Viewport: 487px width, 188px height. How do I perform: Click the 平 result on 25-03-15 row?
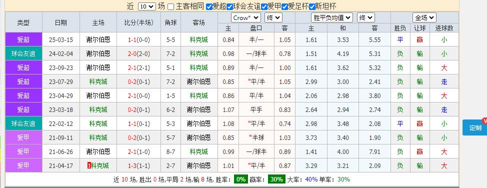click(400, 39)
